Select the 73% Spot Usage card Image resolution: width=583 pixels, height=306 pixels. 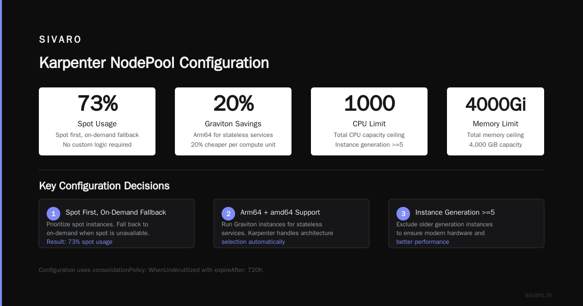(97, 121)
